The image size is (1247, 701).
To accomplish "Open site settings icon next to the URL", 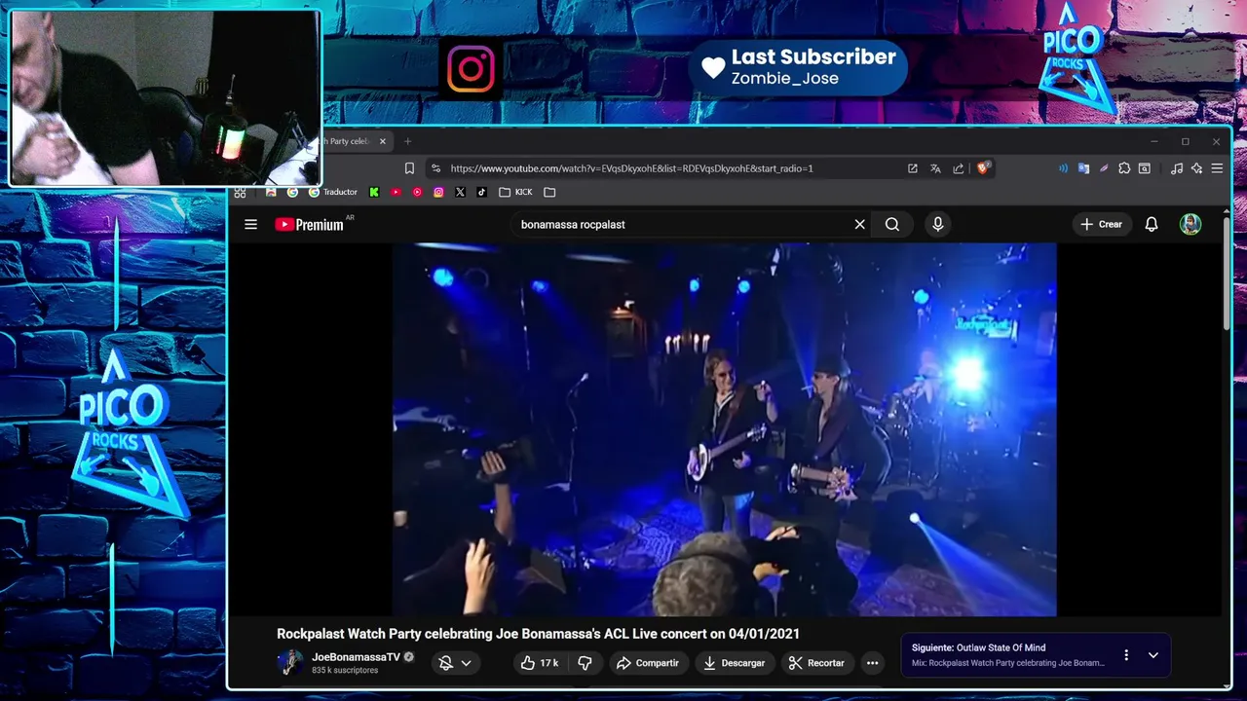I will pos(435,168).
